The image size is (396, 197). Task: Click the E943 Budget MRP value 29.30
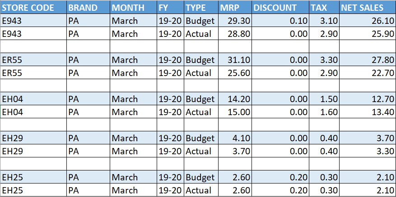[x=235, y=21]
